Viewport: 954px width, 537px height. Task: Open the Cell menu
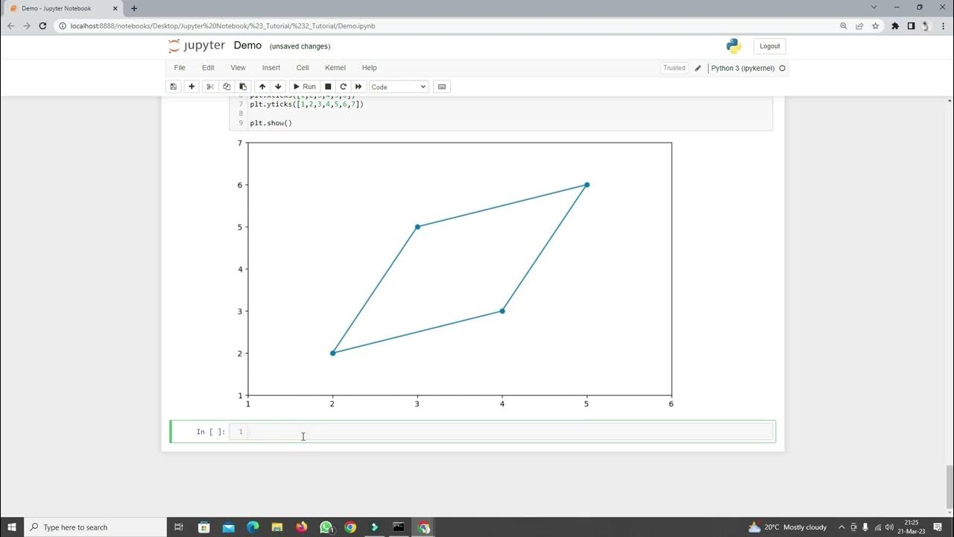point(303,68)
